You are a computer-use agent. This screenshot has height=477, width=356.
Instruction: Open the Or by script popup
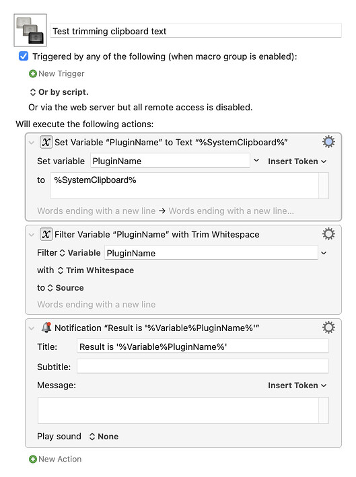click(x=59, y=92)
